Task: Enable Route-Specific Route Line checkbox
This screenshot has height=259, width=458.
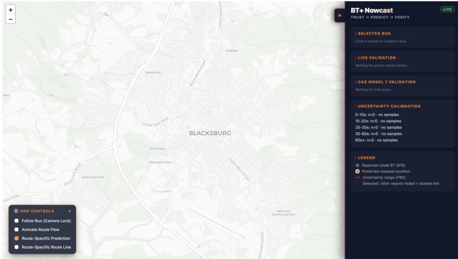Action: pyautogui.click(x=16, y=247)
